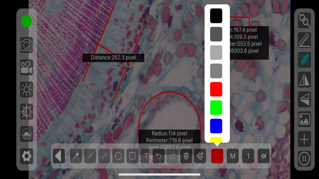Flip image vertically with triangle icon
319x179 pixels.
(x=305, y=99)
